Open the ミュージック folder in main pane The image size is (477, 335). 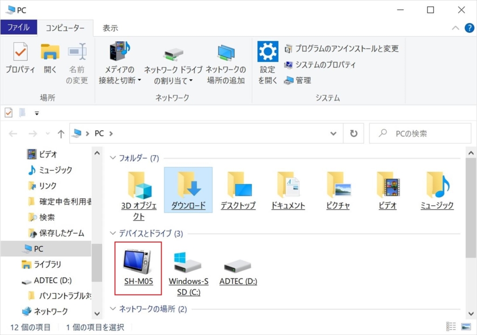tap(437, 186)
